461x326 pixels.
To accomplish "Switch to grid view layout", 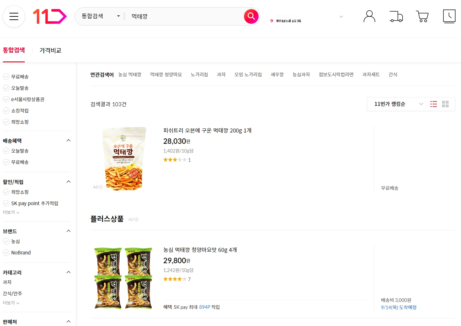I will click(445, 104).
